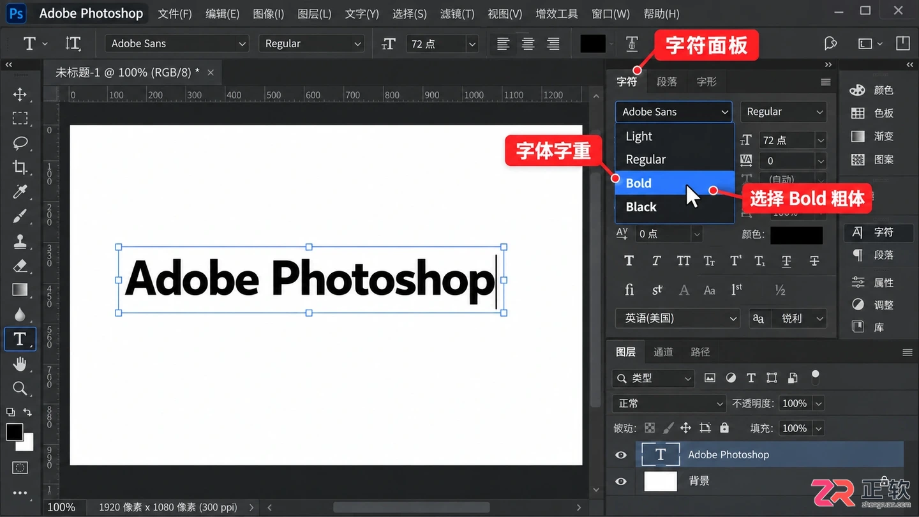The image size is (919, 517).
Task: Switch to the 段落 tab
Action: (667, 82)
